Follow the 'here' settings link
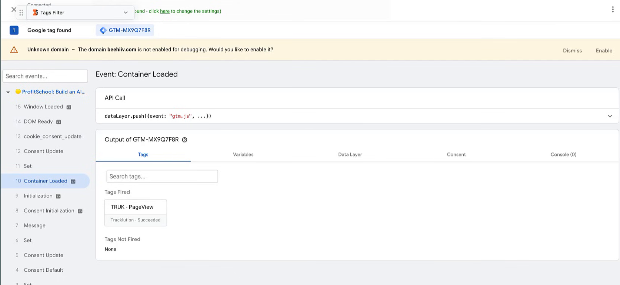620x285 pixels. point(165,11)
